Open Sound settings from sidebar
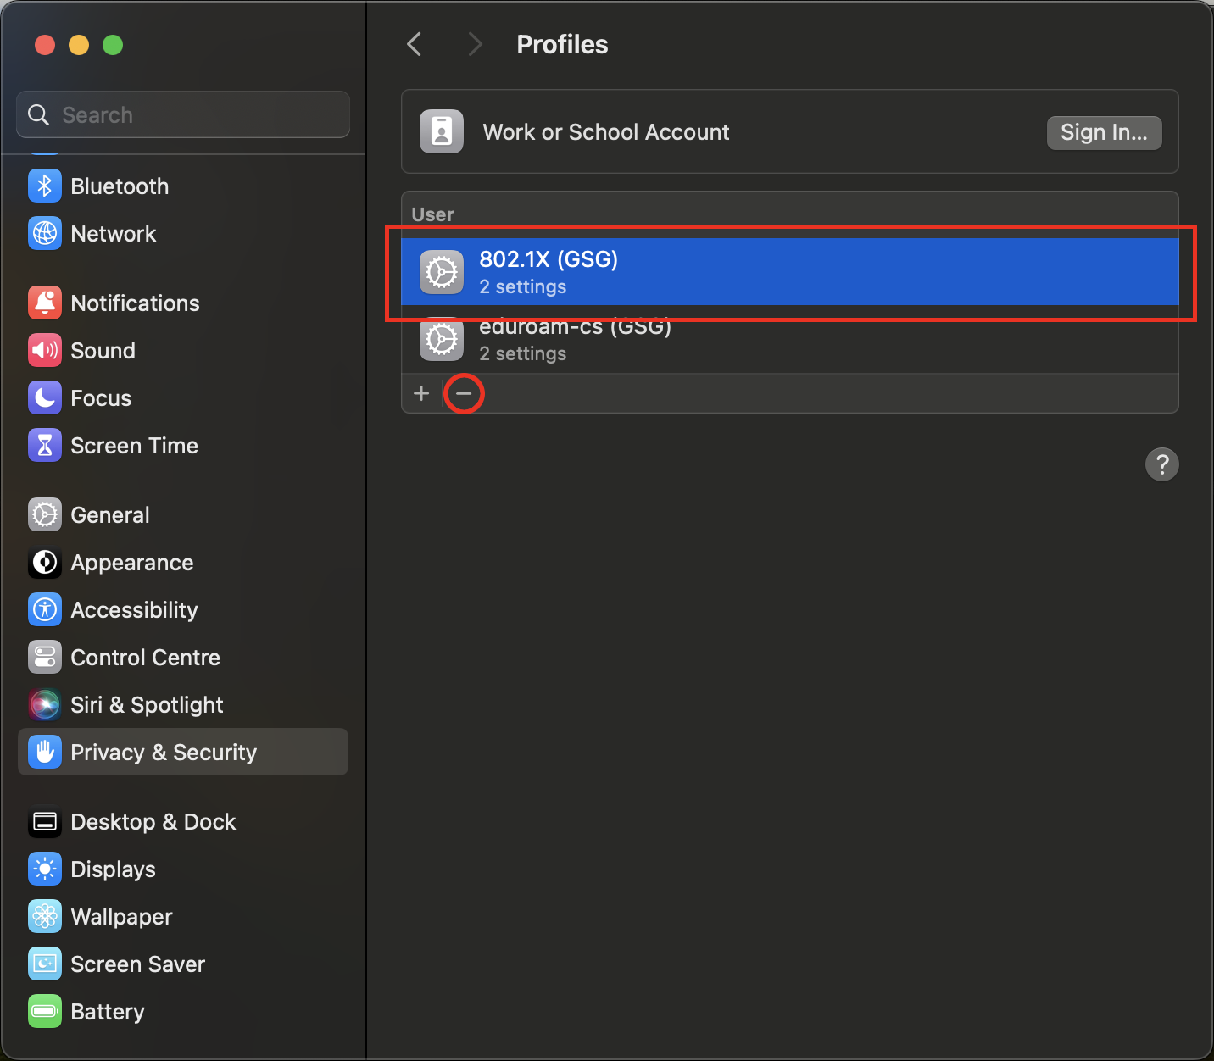1214x1061 pixels. [103, 351]
